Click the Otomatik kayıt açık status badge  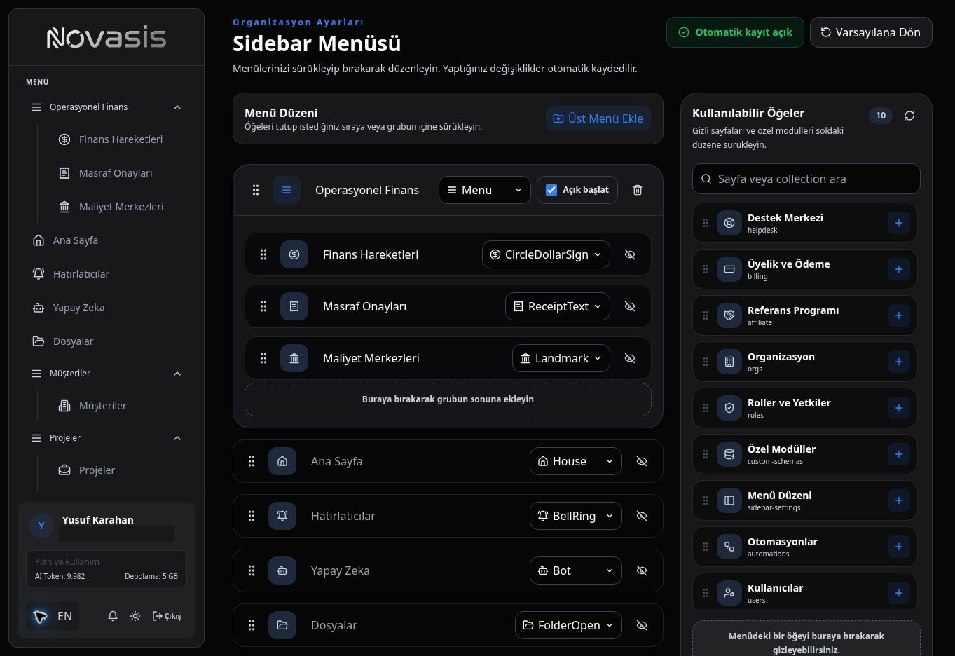(x=735, y=32)
